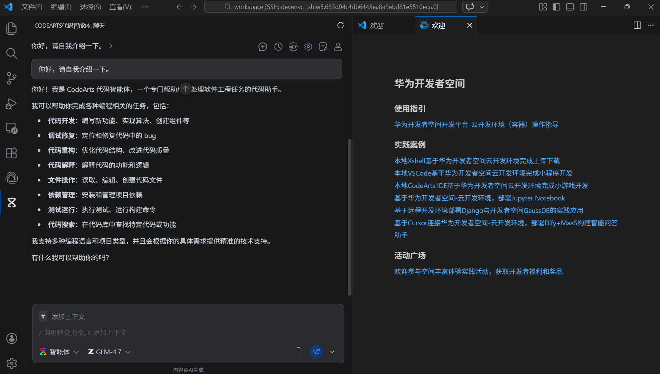The image size is (660, 374).
Task: Open 华为开发者空间开发平台 operation guide link
Action: point(476,125)
